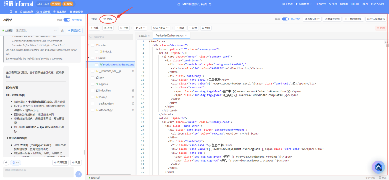Open the Git dropdown

(141, 28)
